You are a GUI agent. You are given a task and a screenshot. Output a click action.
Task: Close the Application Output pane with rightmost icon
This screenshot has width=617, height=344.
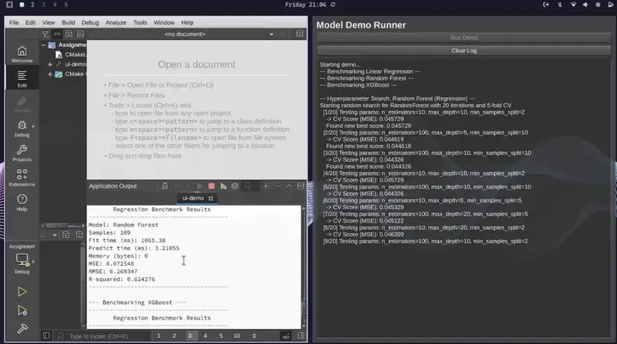coord(300,186)
